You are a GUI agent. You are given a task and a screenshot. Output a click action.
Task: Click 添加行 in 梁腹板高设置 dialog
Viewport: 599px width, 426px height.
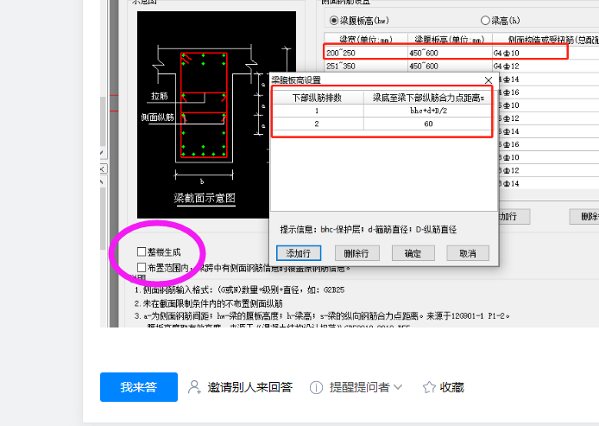tap(299, 253)
